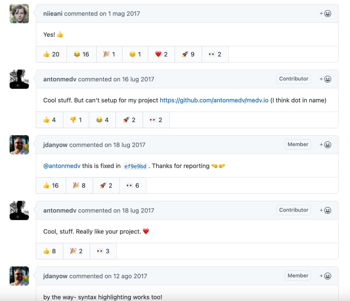The image size is (350, 301).
Task: Toggle thumbs down reaction with 1 vote
Action: (76, 120)
